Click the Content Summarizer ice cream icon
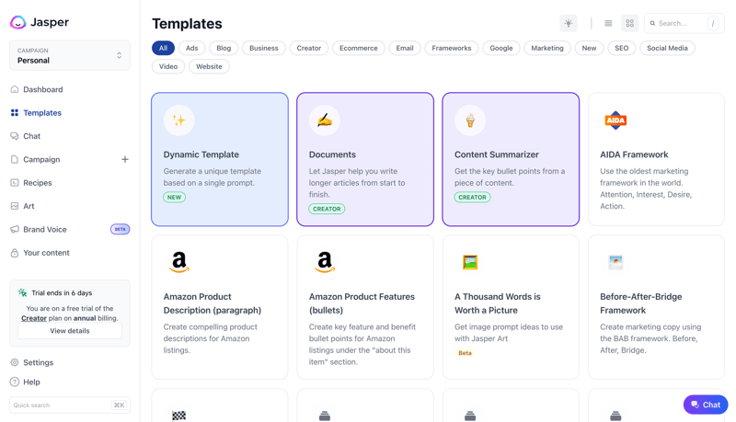The image size is (736, 422). click(470, 120)
